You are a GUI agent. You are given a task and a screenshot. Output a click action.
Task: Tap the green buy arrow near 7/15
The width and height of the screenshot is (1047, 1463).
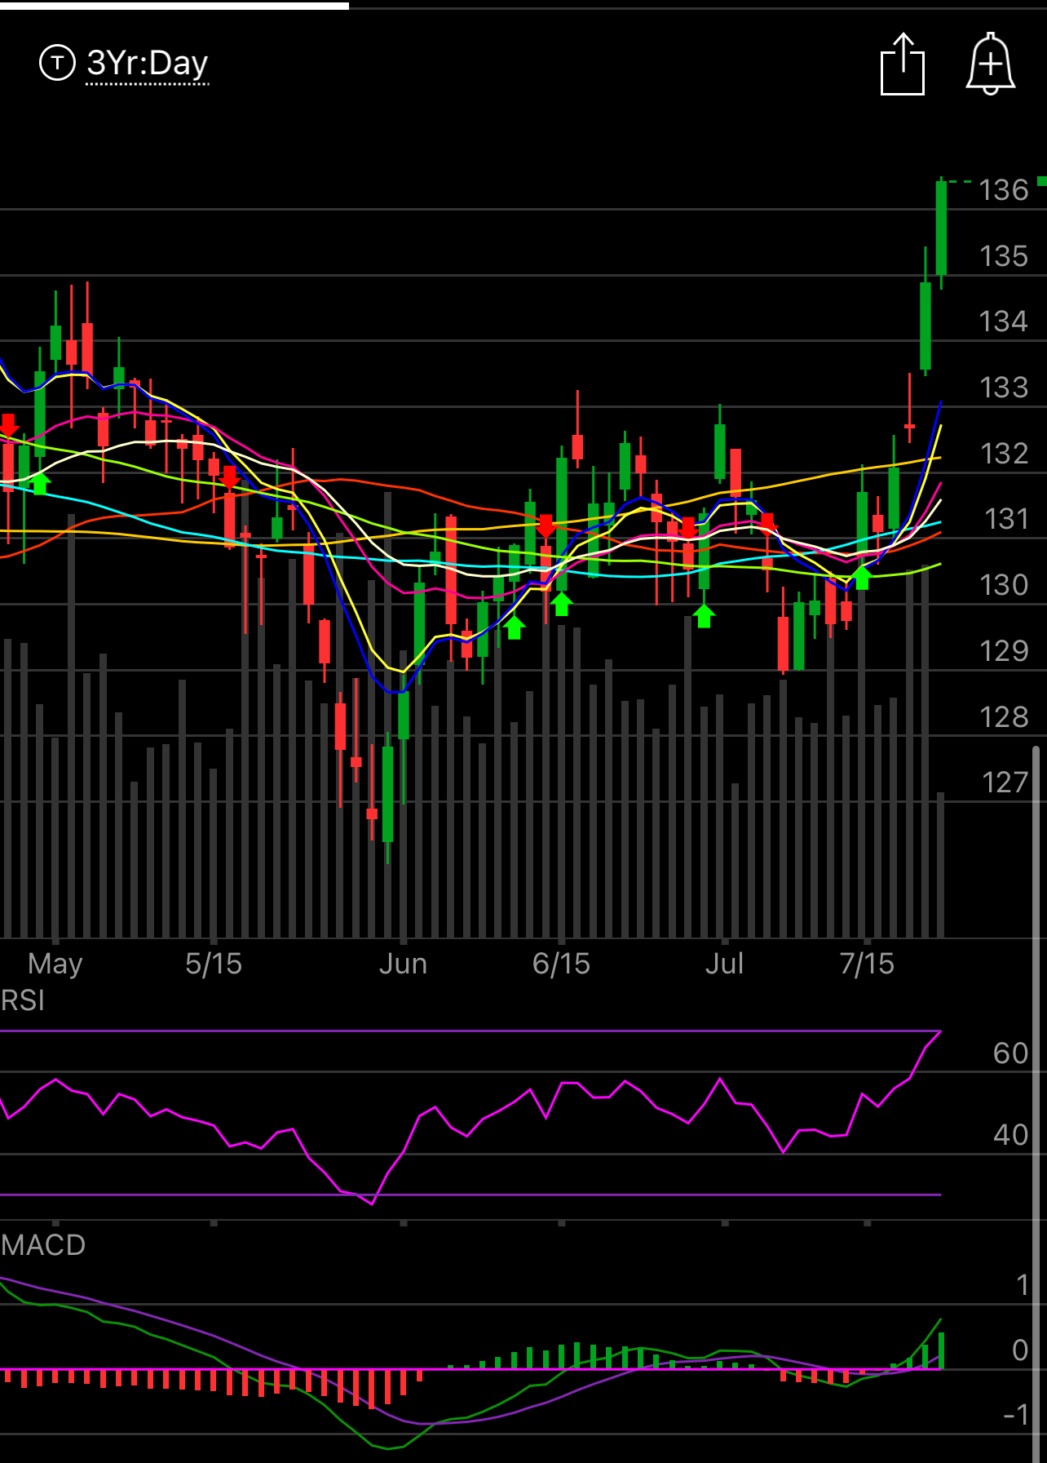pos(862,577)
